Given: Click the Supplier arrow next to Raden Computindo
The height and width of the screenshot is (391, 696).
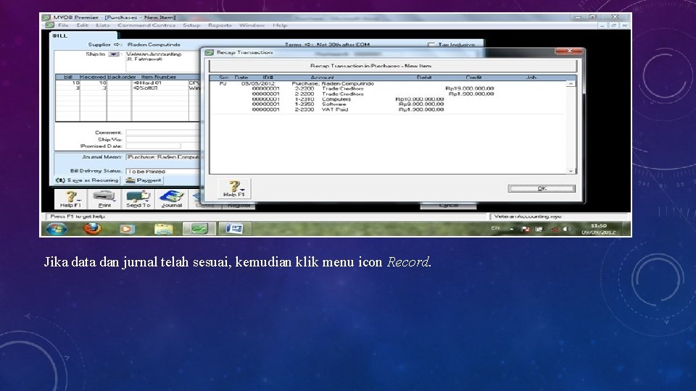Looking at the screenshot, I should (x=117, y=44).
